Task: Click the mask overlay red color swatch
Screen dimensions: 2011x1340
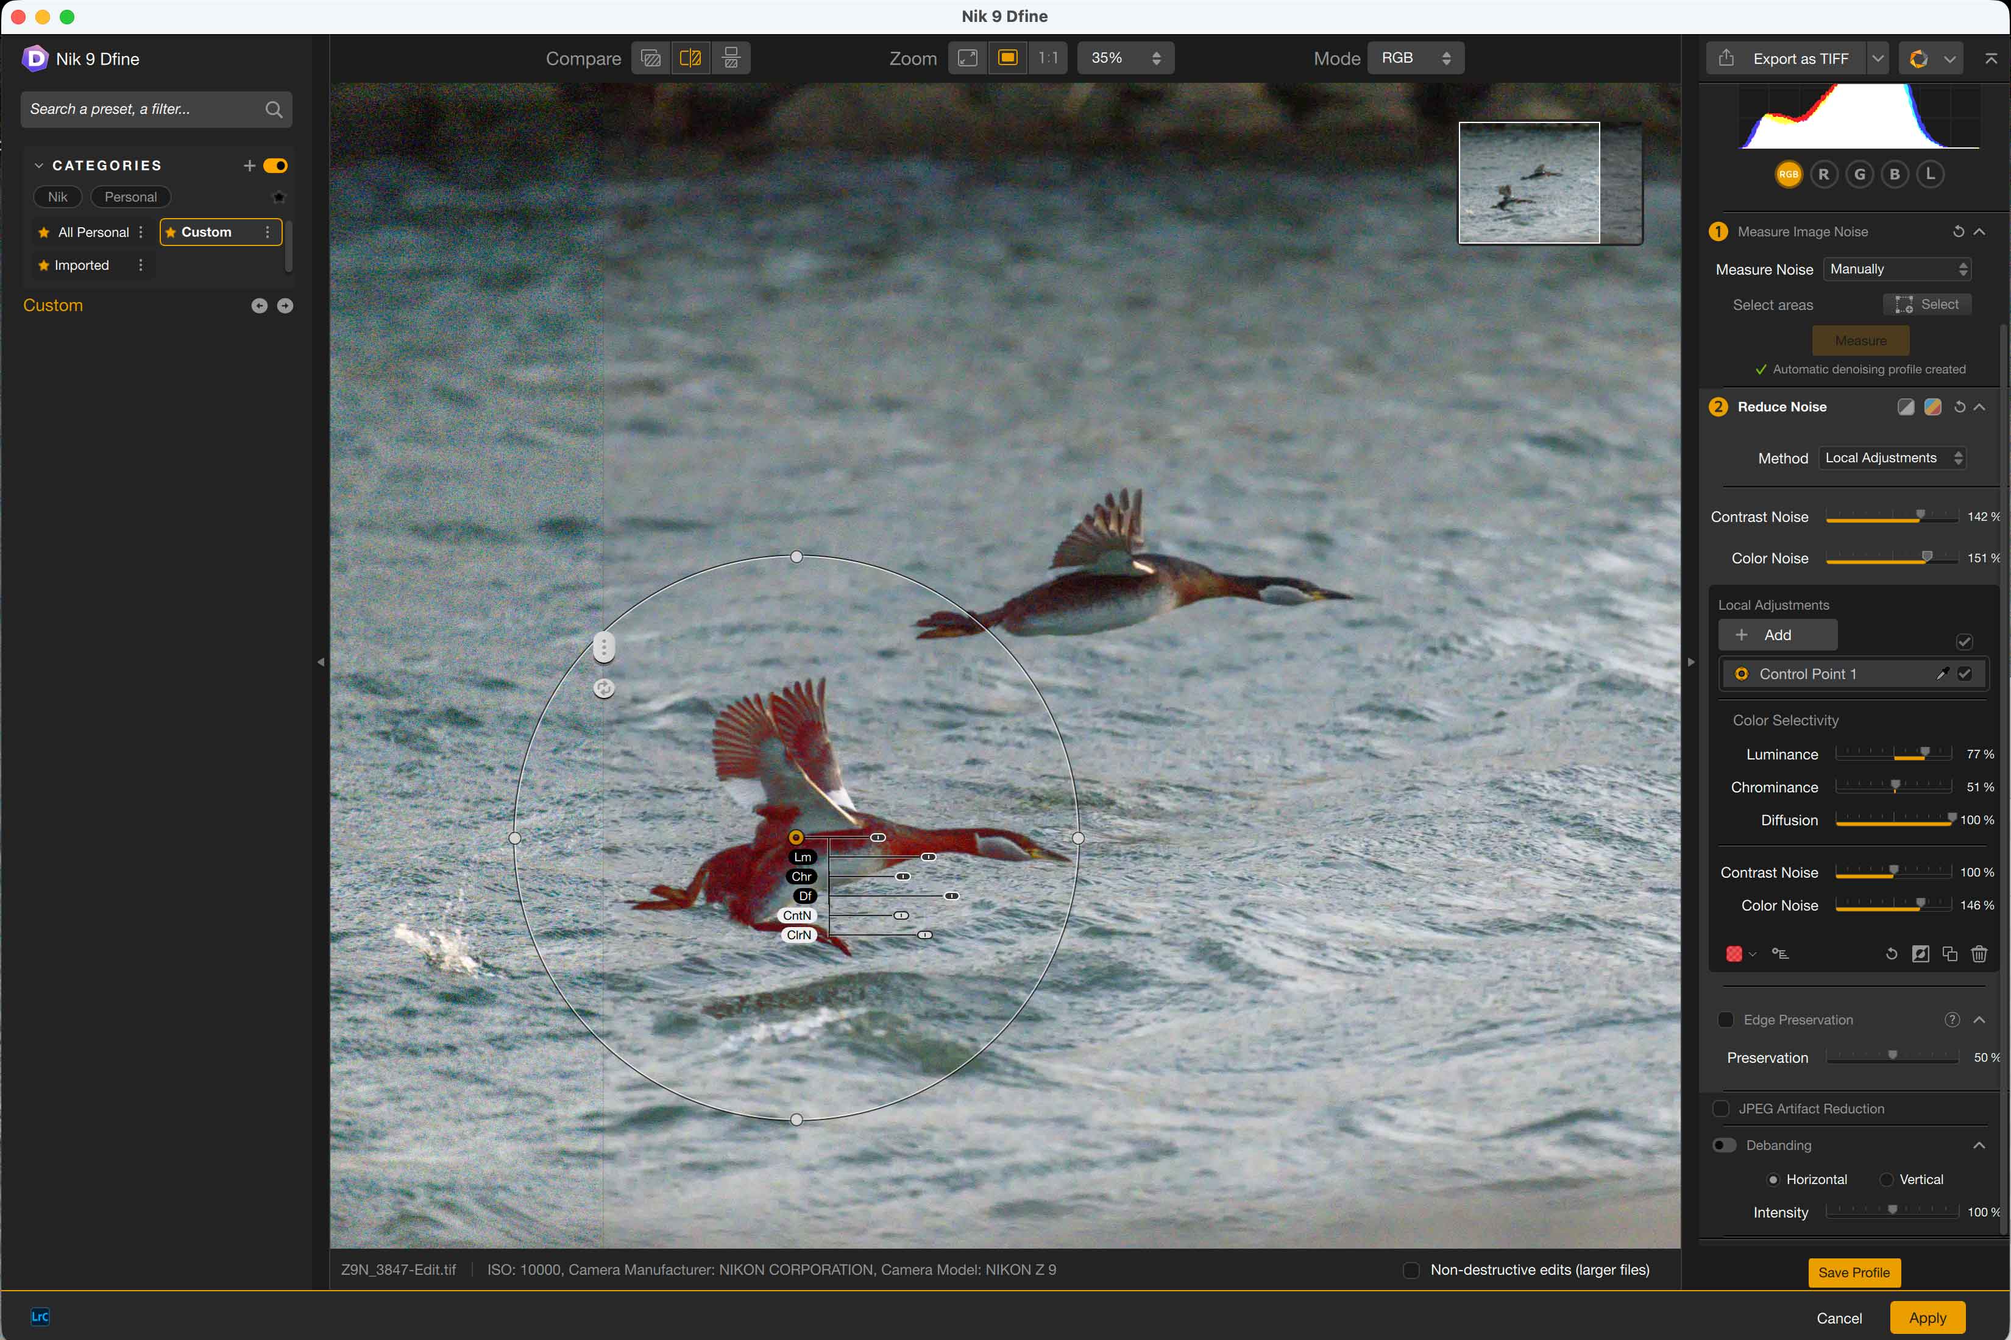Action: click(x=1733, y=954)
